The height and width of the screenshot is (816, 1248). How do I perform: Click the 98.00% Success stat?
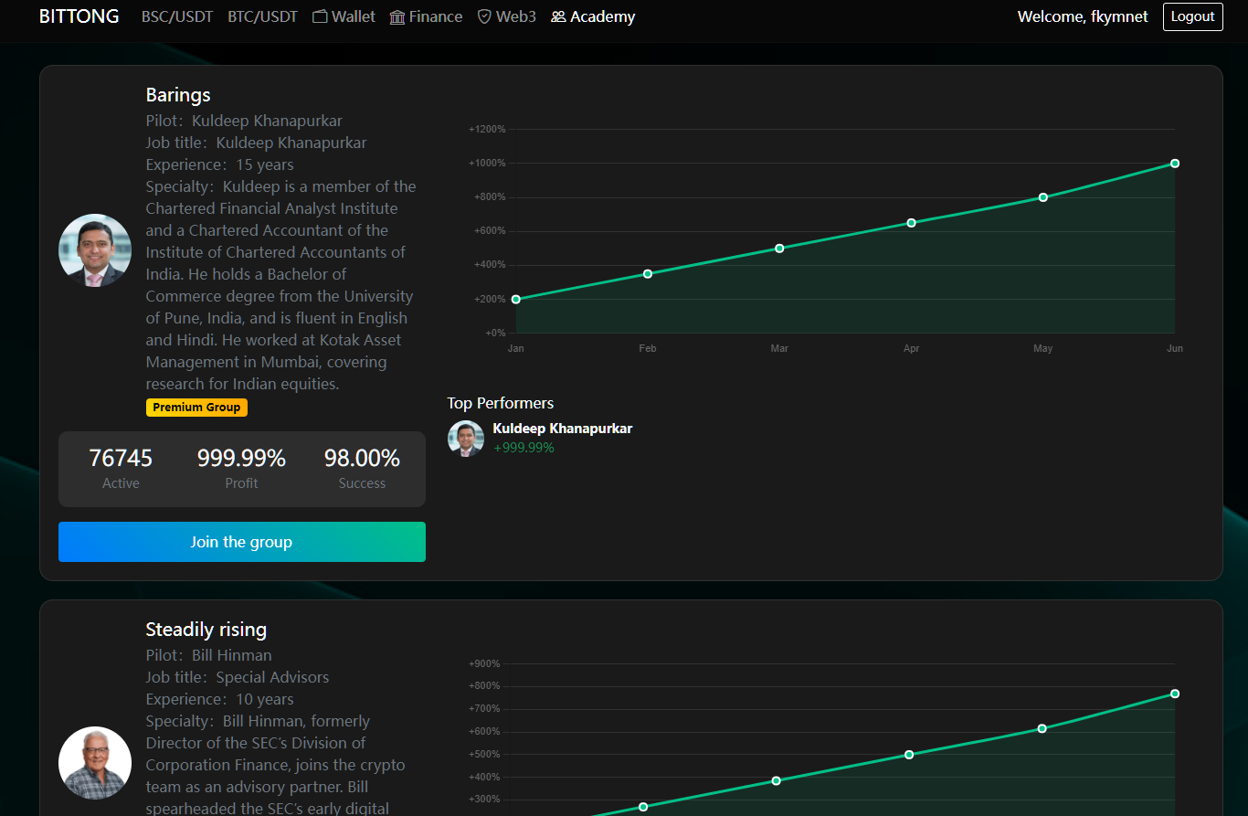(362, 468)
